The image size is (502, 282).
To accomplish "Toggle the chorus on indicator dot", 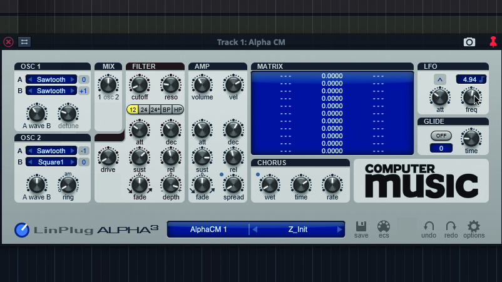I will click(x=258, y=174).
